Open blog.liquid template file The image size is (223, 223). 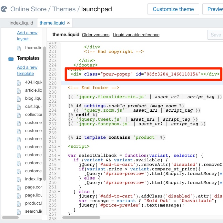[x=34, y=98]
